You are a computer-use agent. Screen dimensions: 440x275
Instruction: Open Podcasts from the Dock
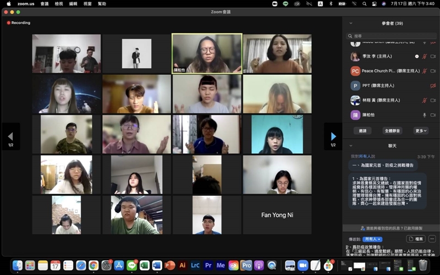(259, 265)
